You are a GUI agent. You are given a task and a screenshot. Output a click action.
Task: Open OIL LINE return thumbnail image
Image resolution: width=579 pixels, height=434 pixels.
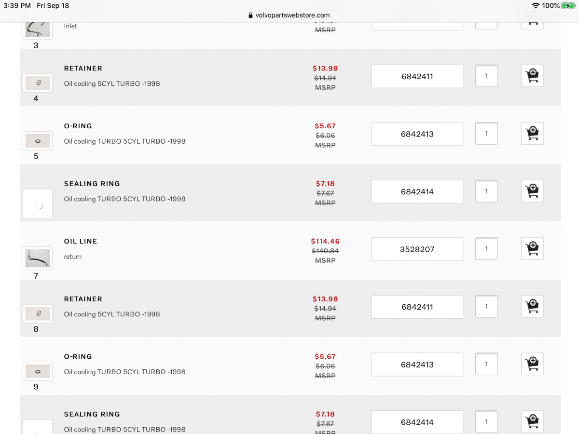(x=37, y=258)
